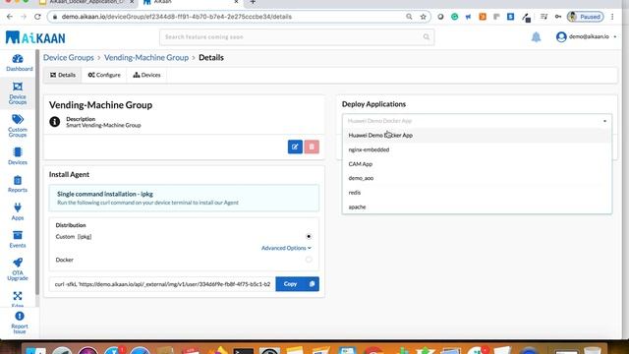Click the AiKAAN logo
Image resolution: width=629 pixels, height=354 pixels.
pyautogui.click(x=35, y=37)
